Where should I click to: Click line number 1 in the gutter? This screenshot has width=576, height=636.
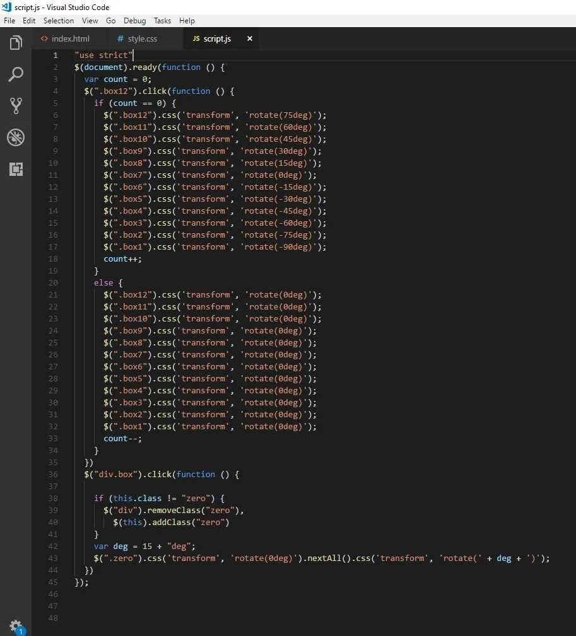[x=56, y=55]
